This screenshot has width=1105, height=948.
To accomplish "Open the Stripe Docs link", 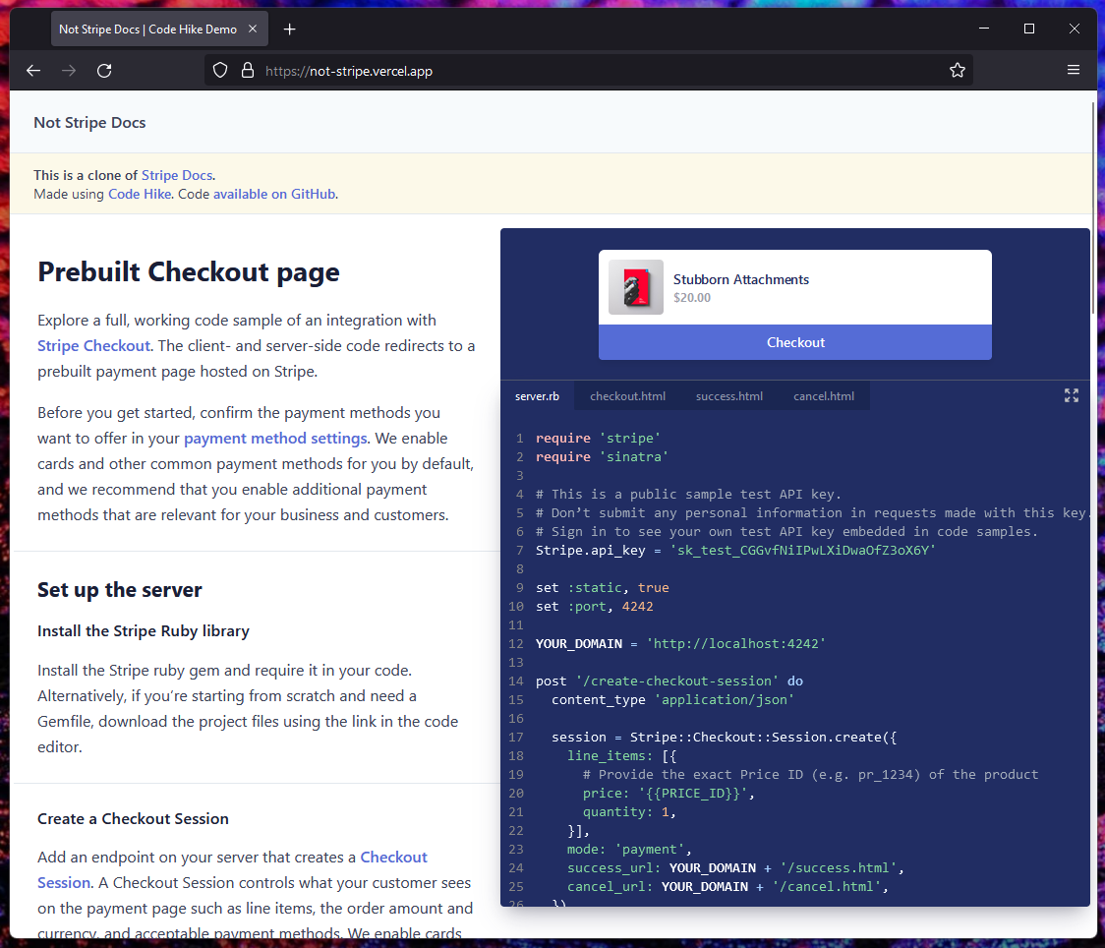I will pos(177,174).
